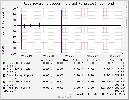Click the 'Theo UDP (ipv6)' legend label
129x100 pixels.
tap(18, 63)
